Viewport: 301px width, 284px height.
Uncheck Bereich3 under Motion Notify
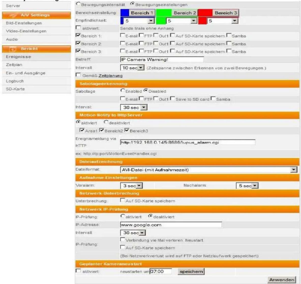(127, 130)
